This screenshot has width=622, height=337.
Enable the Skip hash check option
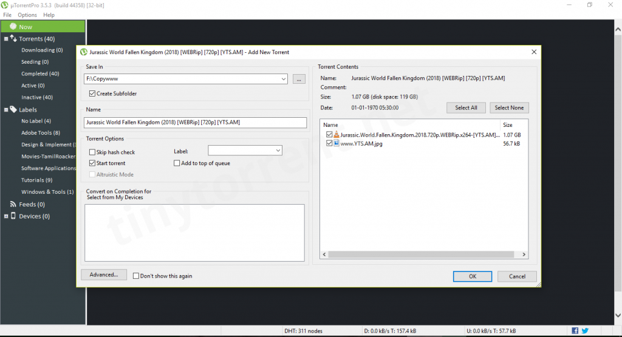coord(92,152)
